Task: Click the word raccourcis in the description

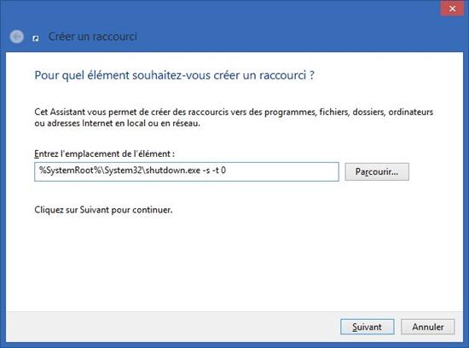Action: pyautogui.click(x=207, y=113)
